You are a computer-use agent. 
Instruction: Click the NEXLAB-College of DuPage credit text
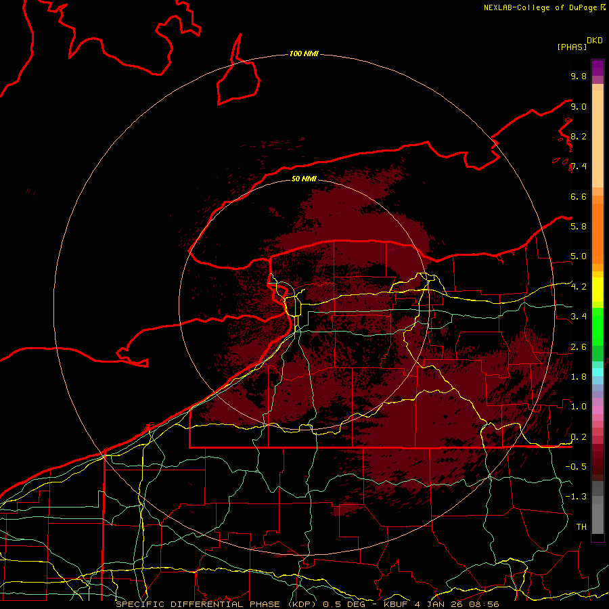[x=540, y=7]
